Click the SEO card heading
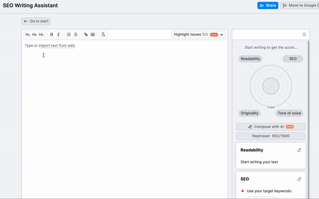Screen dimensions: 319x199 (x=245, y=179)
